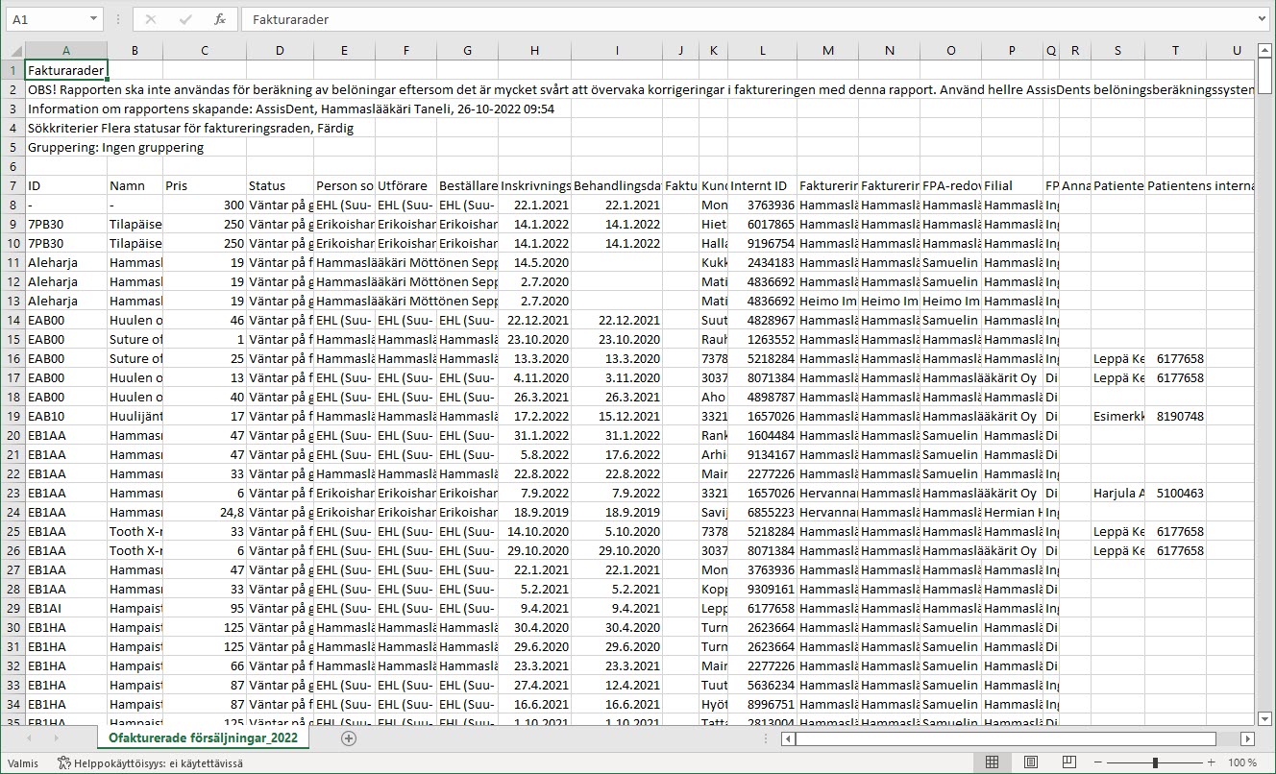Add a new sheet with plus icon

(349, 738)
